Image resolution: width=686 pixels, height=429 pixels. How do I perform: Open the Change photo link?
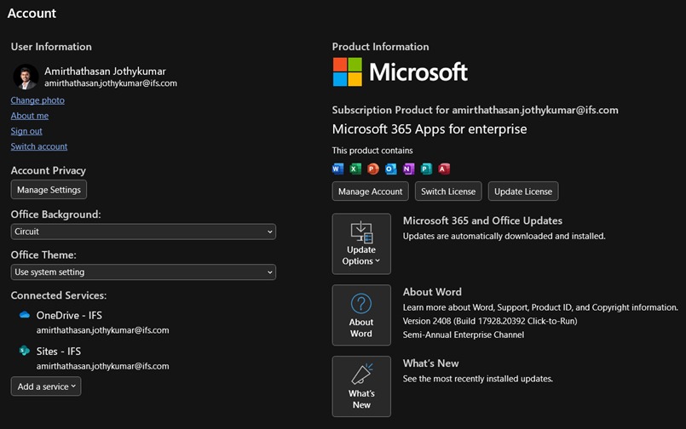pyautogui.click(x=37, y=100)
